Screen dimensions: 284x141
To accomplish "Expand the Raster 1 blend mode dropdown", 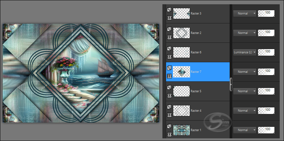I will [244, 130].
